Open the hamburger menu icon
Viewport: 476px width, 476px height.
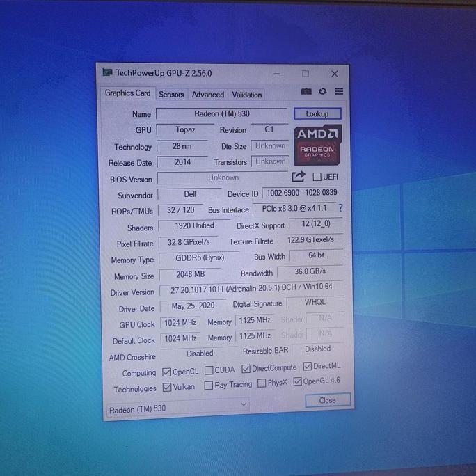[x=339, y=91]
